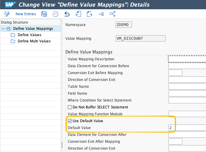The height and width of the screenshot is (152, 206).
Task: Click the Default Value field containing 2
Action: (x=187, y=128)
